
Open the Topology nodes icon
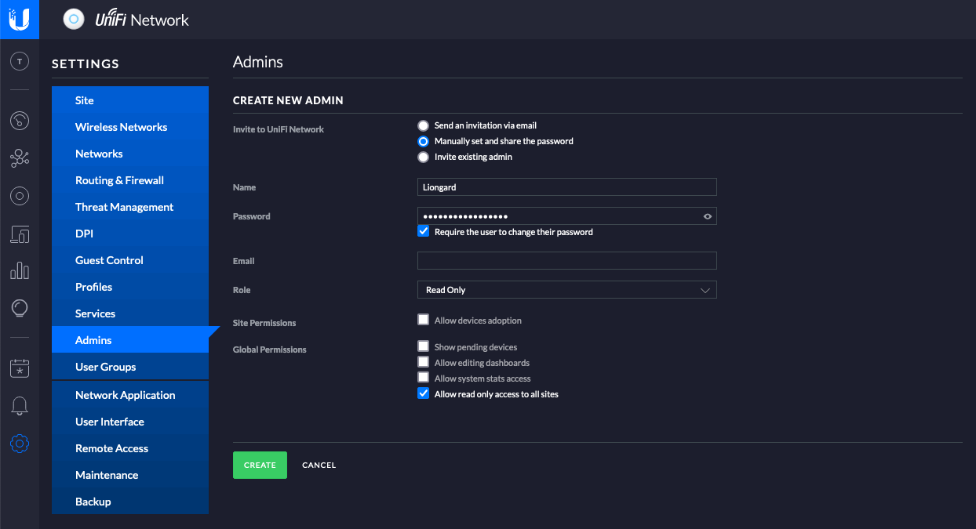coord(20,158)
